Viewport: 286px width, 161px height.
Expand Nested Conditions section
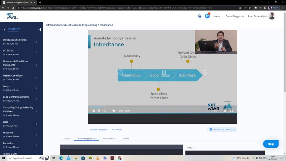[x=20, y=77]
